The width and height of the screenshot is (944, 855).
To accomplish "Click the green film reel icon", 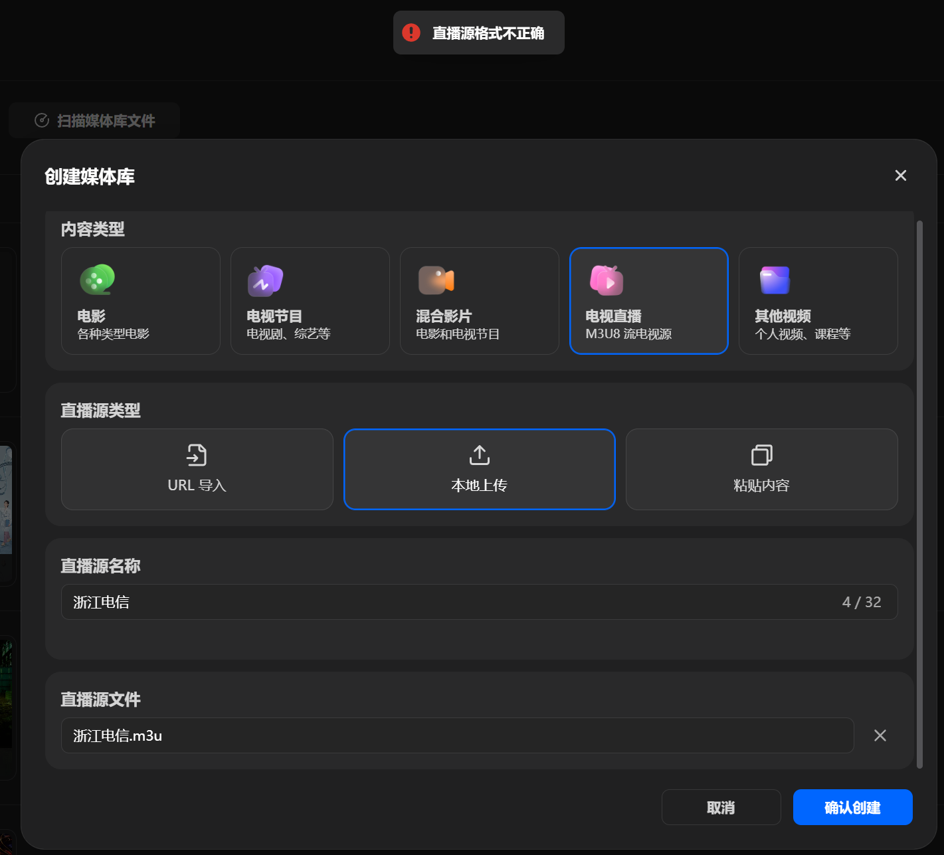I will [98, 280].
